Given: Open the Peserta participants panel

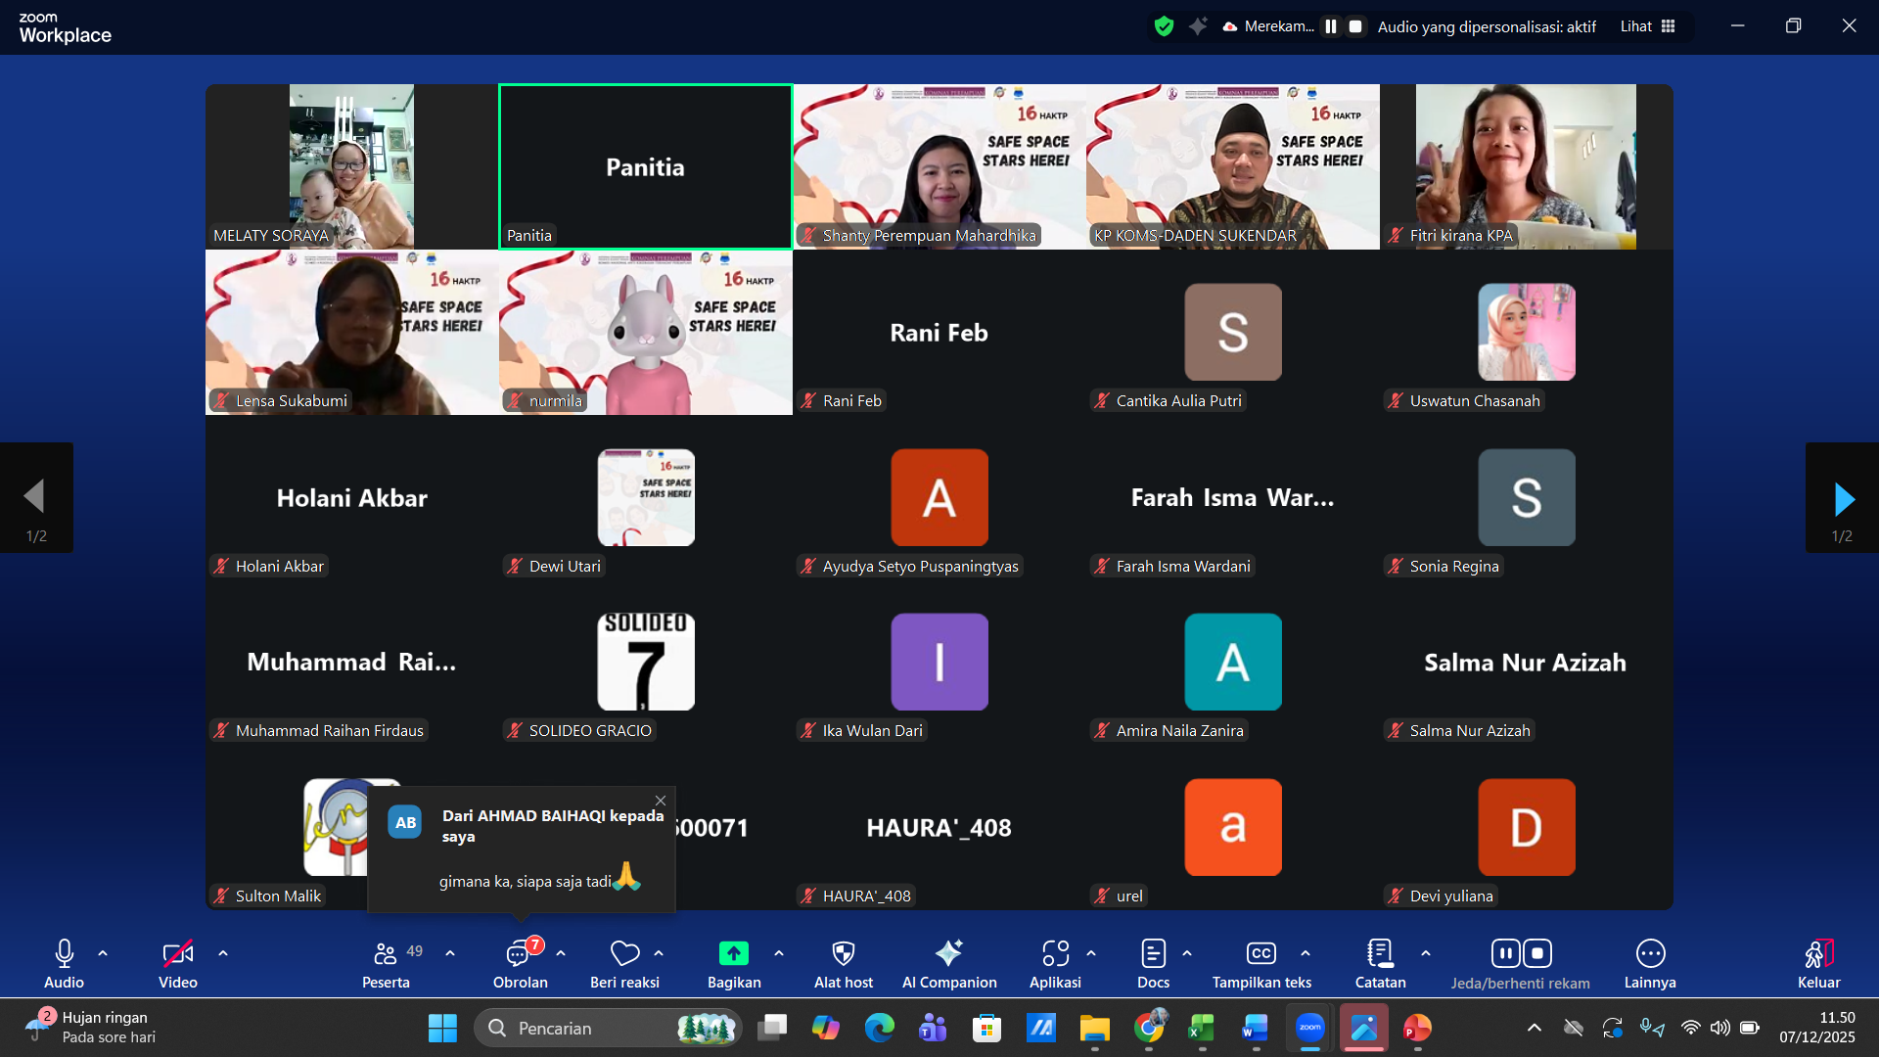Looking at the screenshot, I should coord(386,954).
